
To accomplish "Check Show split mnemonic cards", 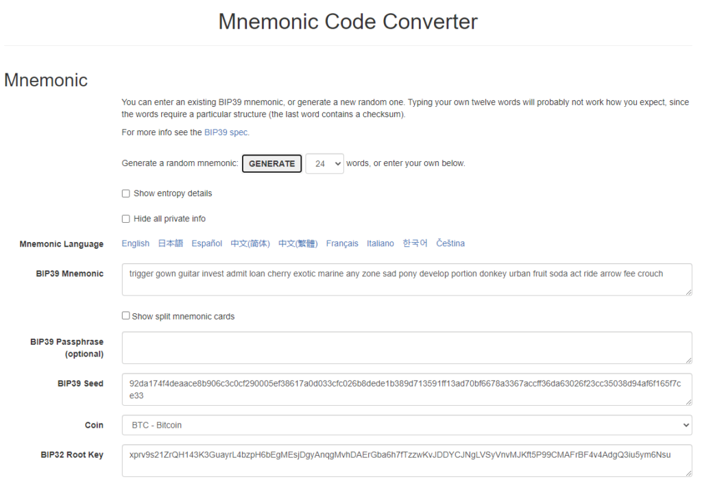I will (126, 316).
